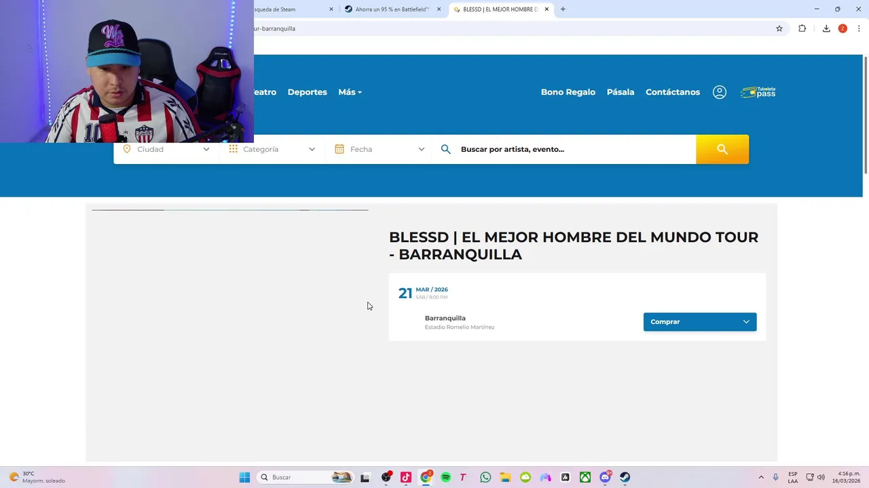Viewport: 869px width, 488px height.
Task: Click the ESP LAA language indicator
Action: click(x=793, y=477)
